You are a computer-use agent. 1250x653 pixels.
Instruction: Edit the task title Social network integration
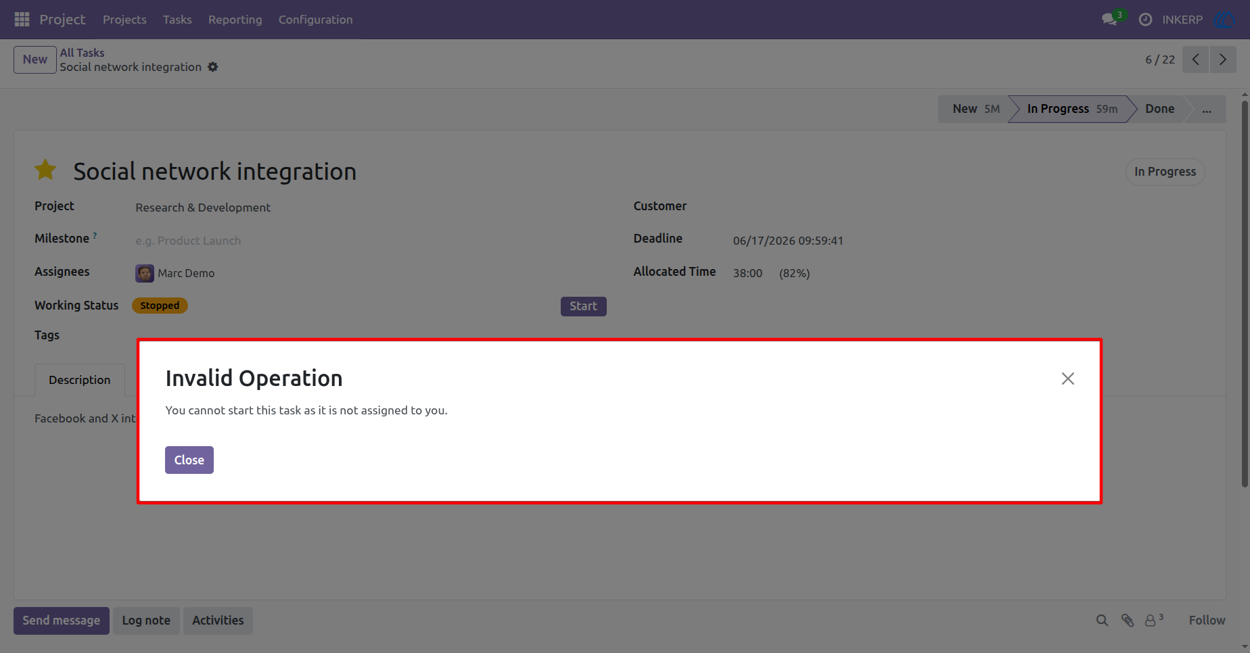tap(214, 172)
